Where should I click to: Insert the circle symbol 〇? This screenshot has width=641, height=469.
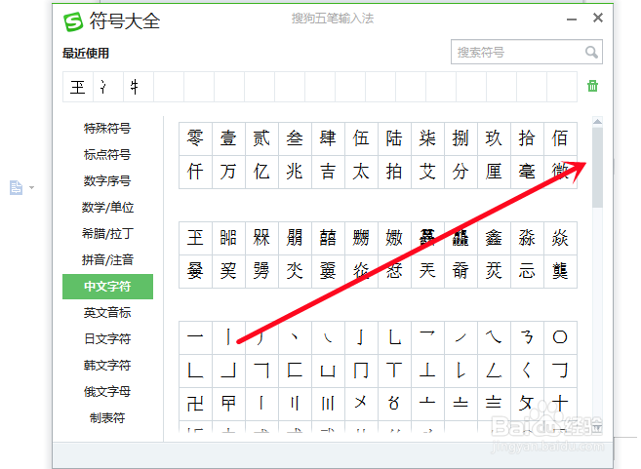[x=560, y=337]
